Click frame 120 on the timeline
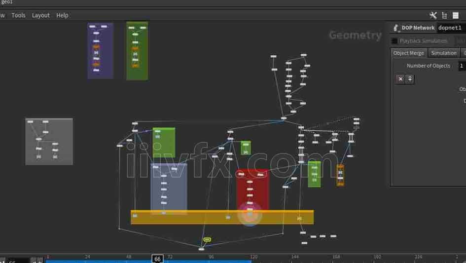The height and width of the screenshot is (263, 466). (253, 257)
